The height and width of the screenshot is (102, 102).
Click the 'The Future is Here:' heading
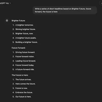pyautogui.click(x=20, y=75)
